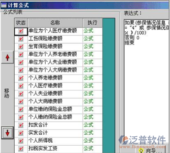Viewport: 170px width, 153px height.
Task: Click the 名称 column header
Action: coord(55,23)
